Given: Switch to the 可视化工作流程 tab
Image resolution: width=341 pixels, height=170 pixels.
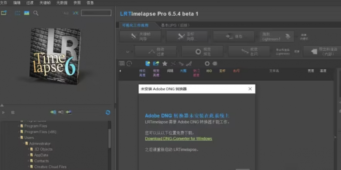Looking at the screenshot, I should pyautogui.click(x=135, y=25).
